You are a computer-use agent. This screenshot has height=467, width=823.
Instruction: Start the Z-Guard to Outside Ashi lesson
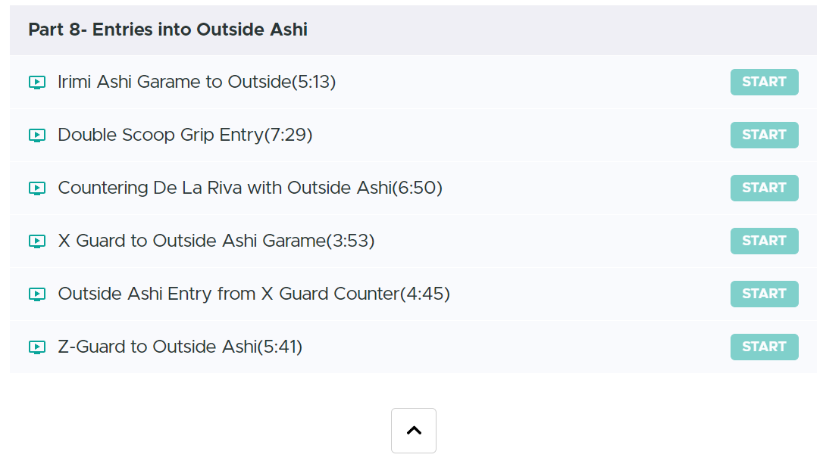(x=764, y=347)
